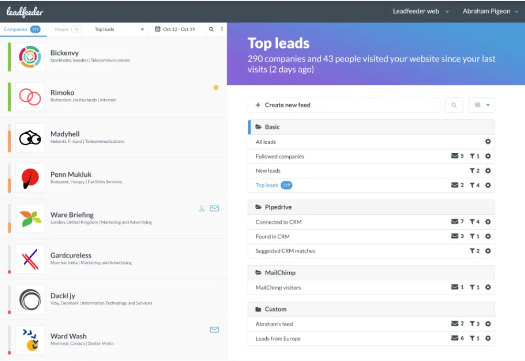
Task: Click the email counter on Connected to CRM
Action: click(458, 222)
